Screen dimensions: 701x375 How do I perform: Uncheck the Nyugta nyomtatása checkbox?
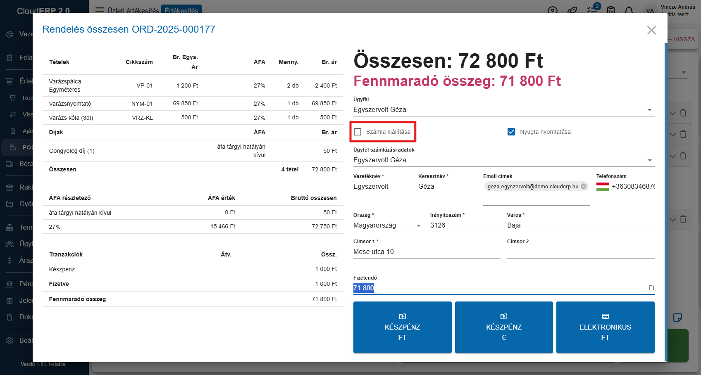tap(511, 132)
